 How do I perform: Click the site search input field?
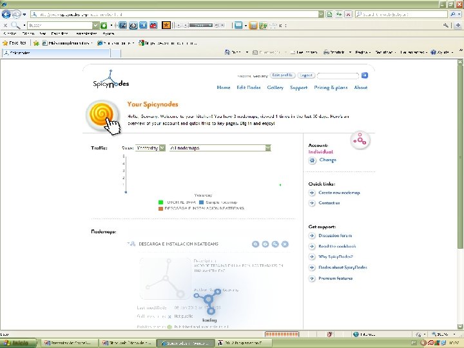pyautogui.click(x=338, y=76)
